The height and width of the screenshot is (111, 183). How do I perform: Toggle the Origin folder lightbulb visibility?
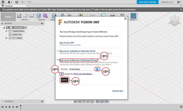point(10,38)
